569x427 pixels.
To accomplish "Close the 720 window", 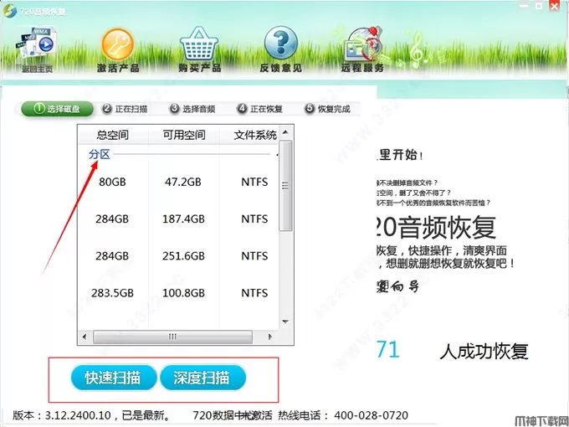I will [x=555, y=6].
